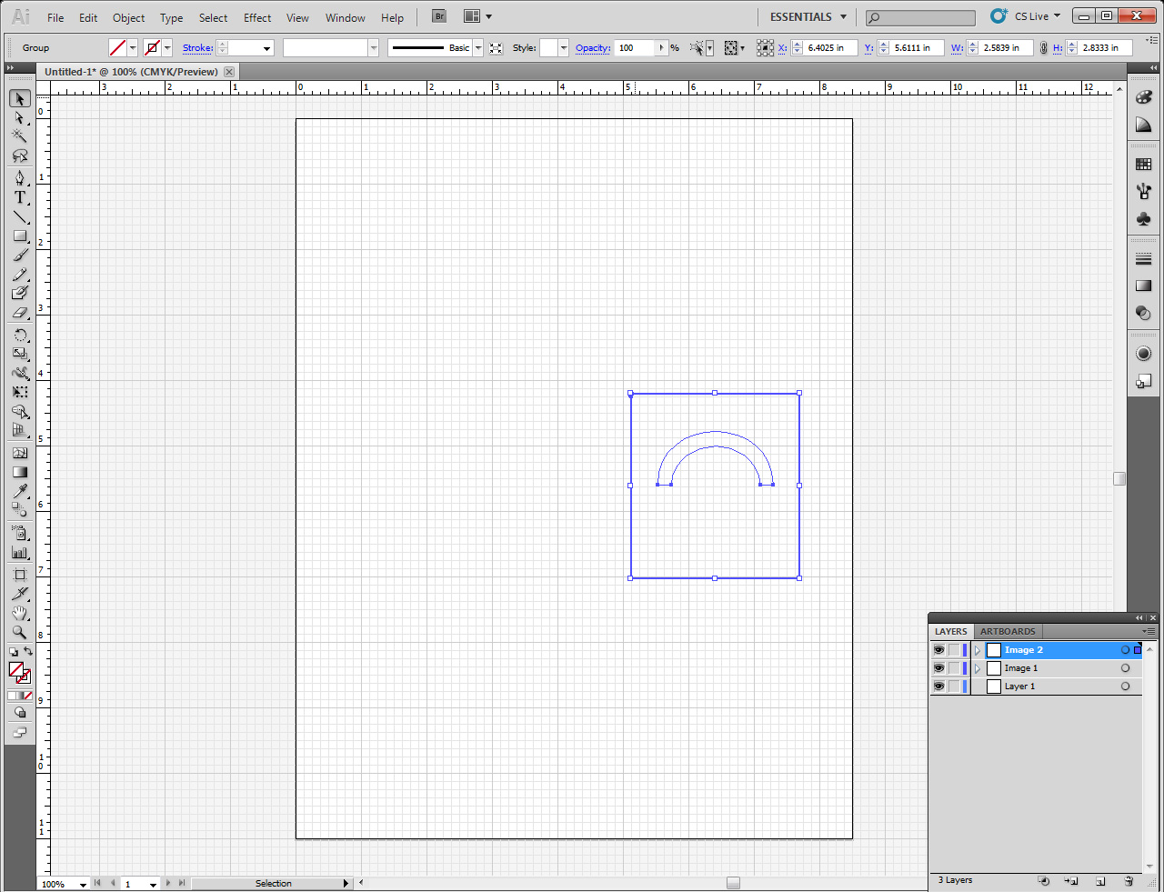Choose the Lasso tool
The height and width of the screenshot is (892, 1164).
(20, 155)
